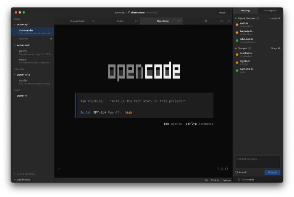The image size is (294, 197).
Task: Open the Open dropdown in title bar
Action: click(222, 12)
